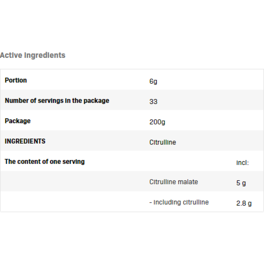Click the 6g portion value
The height and width of the screenshot is (264, 264).
(153, 81)
